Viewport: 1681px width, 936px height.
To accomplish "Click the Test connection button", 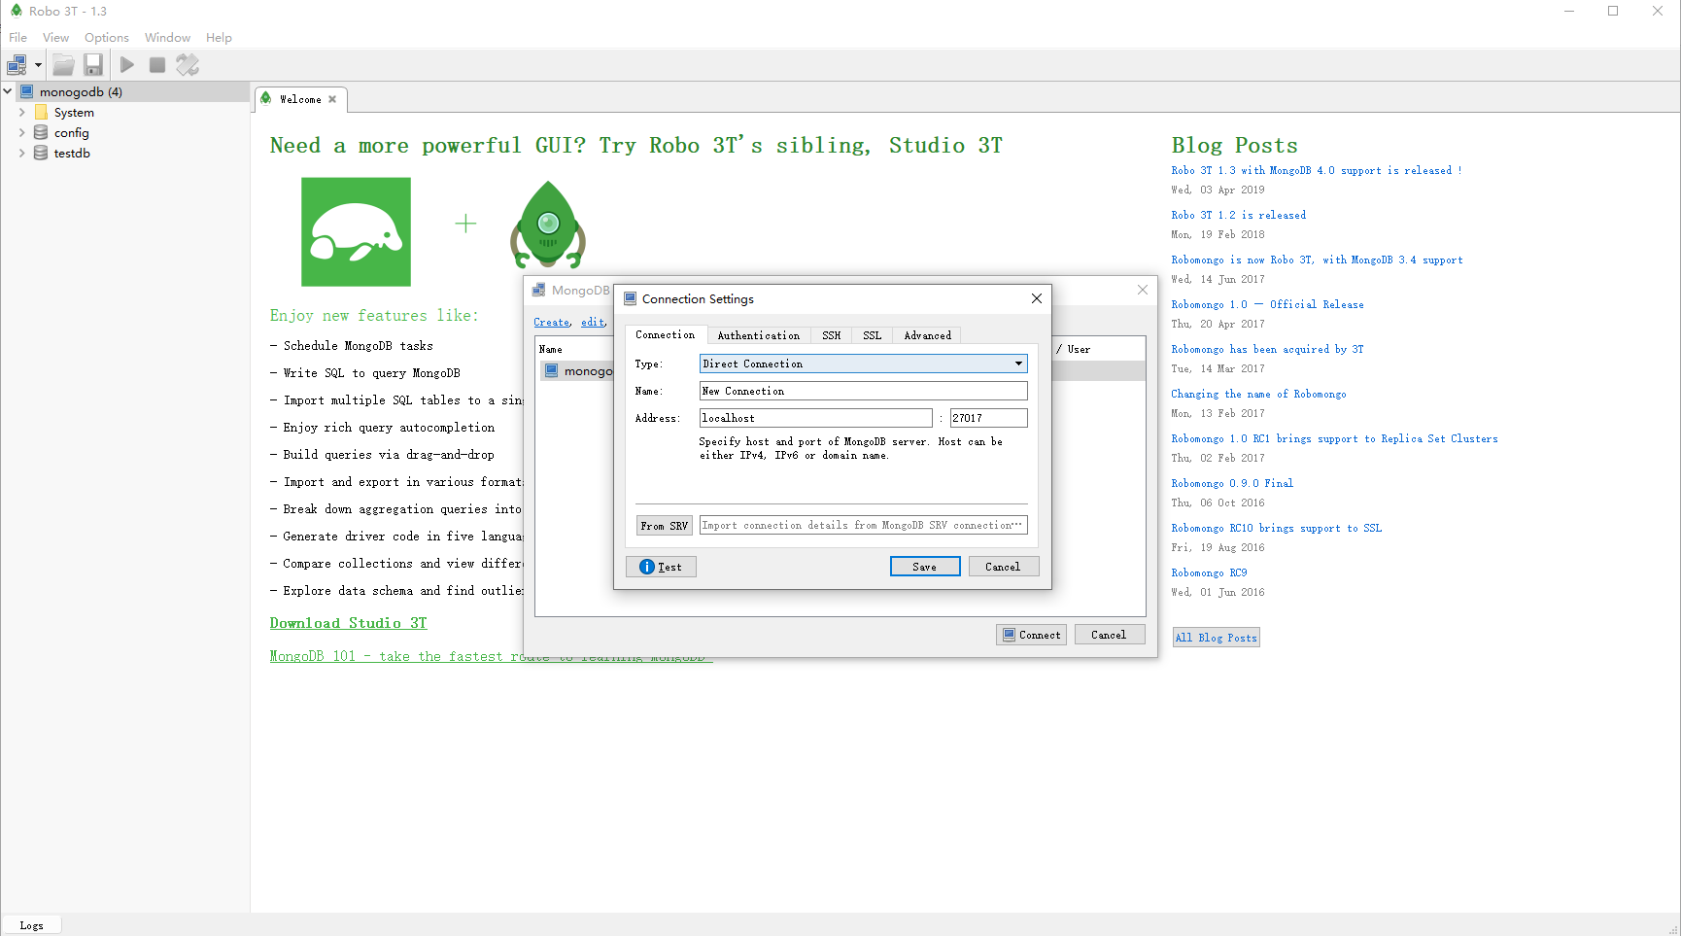I will point(661,567).
